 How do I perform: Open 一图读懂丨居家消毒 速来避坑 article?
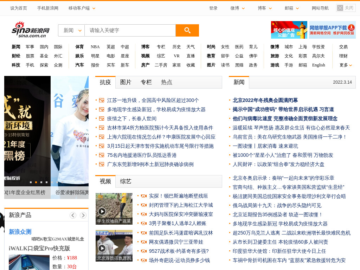pos(265,146)
